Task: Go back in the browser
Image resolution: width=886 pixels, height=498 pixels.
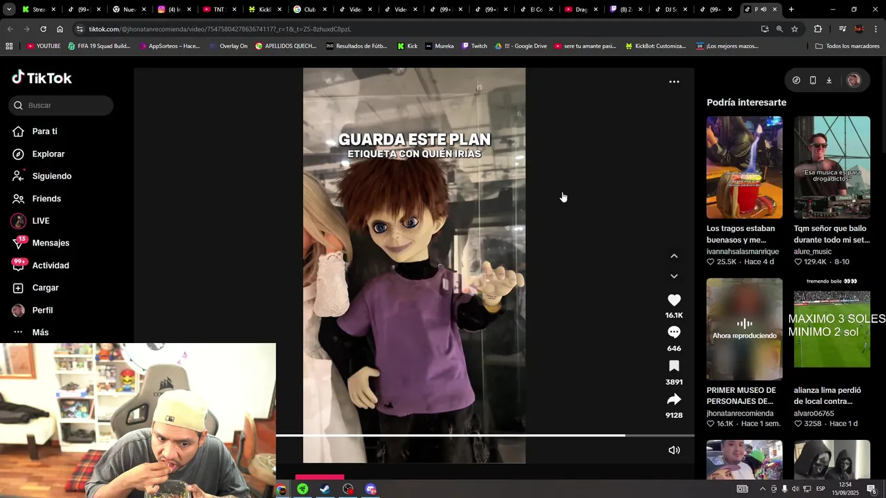Action: pyautogui.click(x=10, y=29)
